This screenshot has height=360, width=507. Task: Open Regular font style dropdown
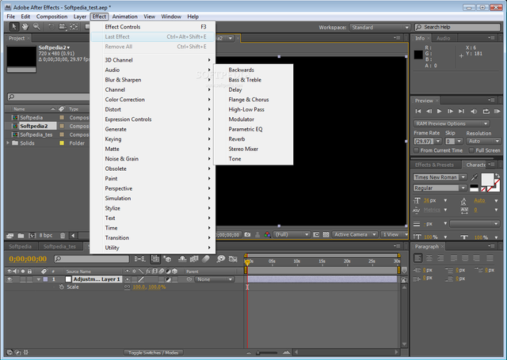(440, 188)
